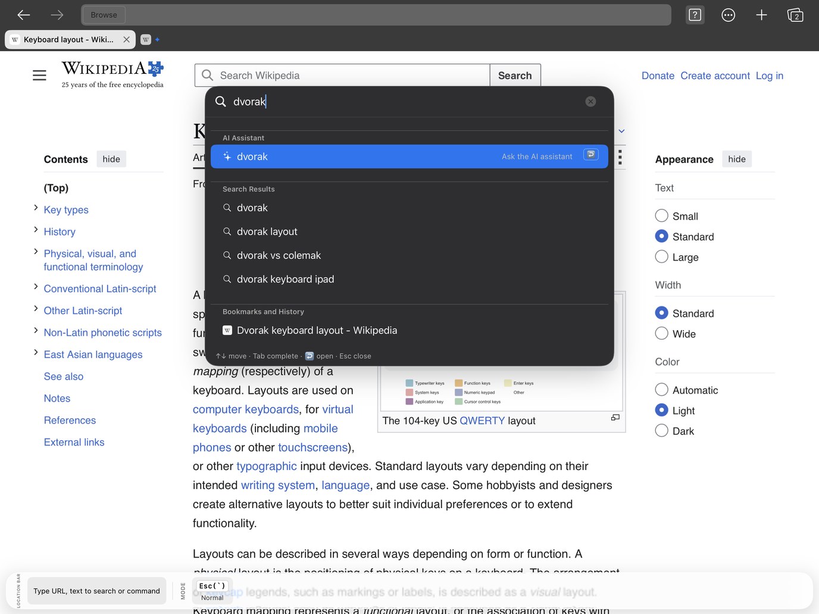This screenshot has width=819, height=614.
Task: Jump to External links section
Action: [74, 442]
